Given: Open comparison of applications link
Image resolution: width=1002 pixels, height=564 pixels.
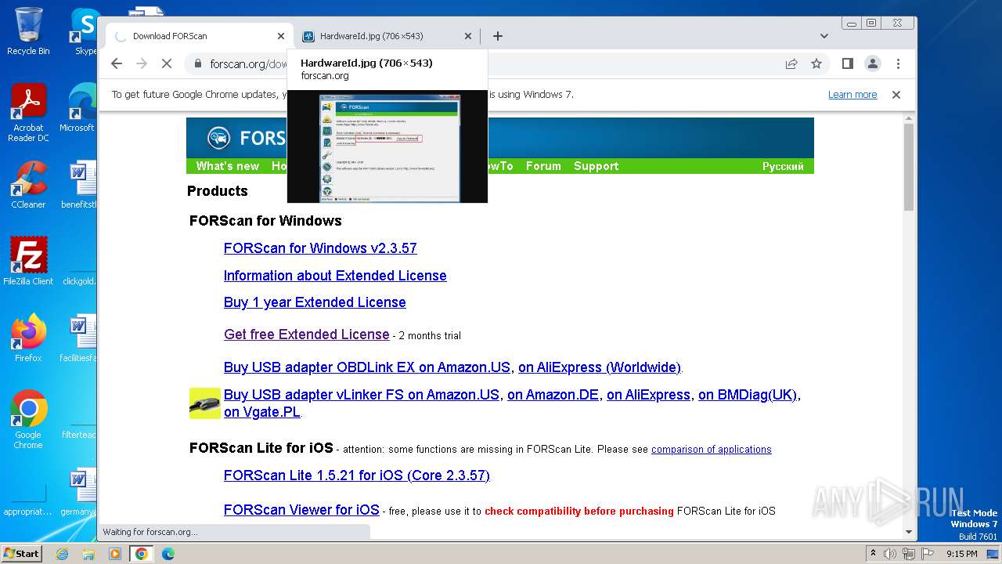Looking at the screenshot, I should pyautogui.click(x=712, y=450).
